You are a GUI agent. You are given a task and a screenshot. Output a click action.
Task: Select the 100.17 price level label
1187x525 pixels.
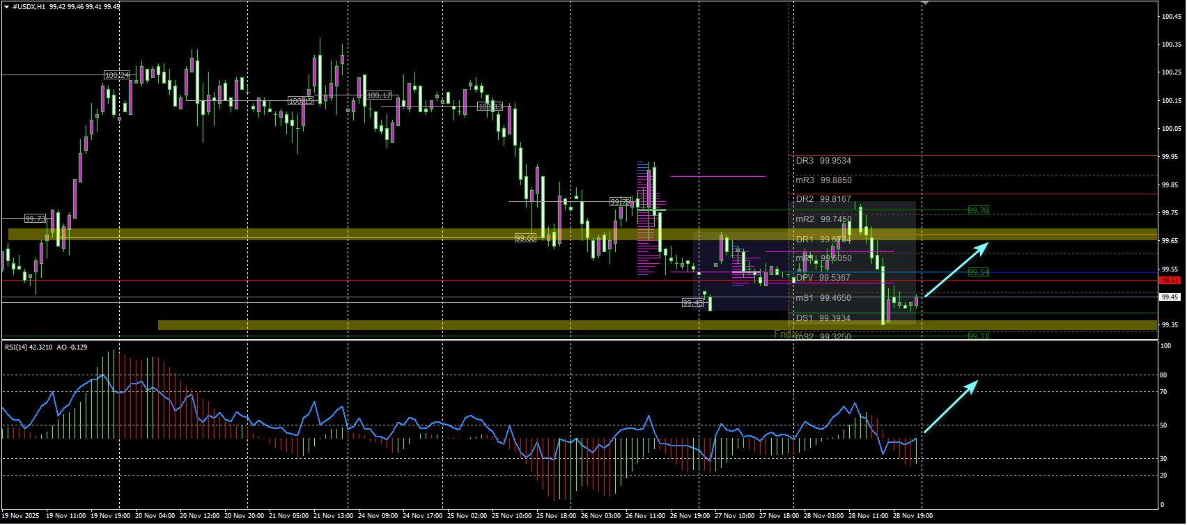tap(379, 96)
